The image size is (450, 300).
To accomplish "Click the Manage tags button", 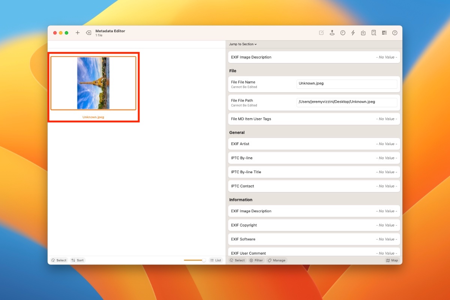I will tap(277, 260).
